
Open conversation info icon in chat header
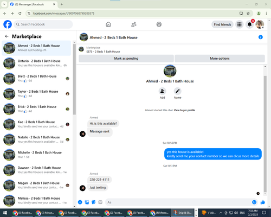[x=261, y=37]
